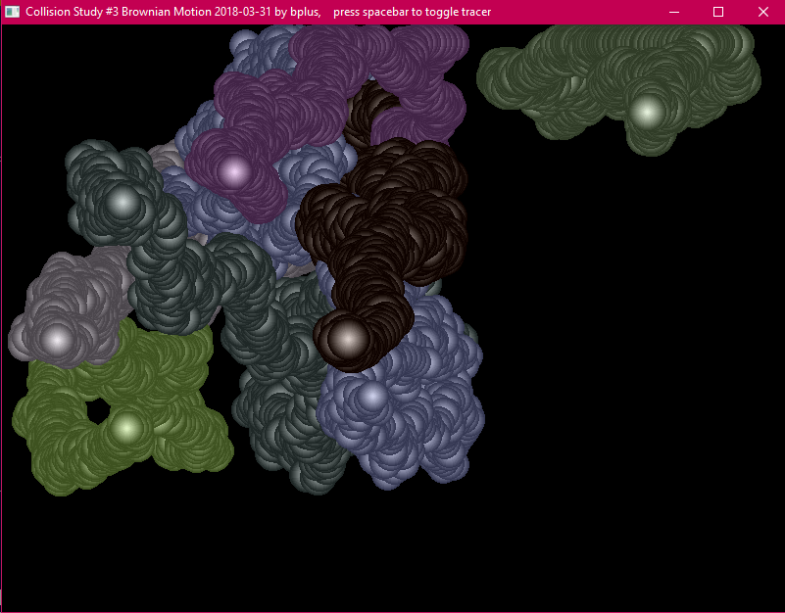Click the black hole inside the green trail
Image resolution: width=785 pixels, height=613 pixels.
(x=97, y=409)
